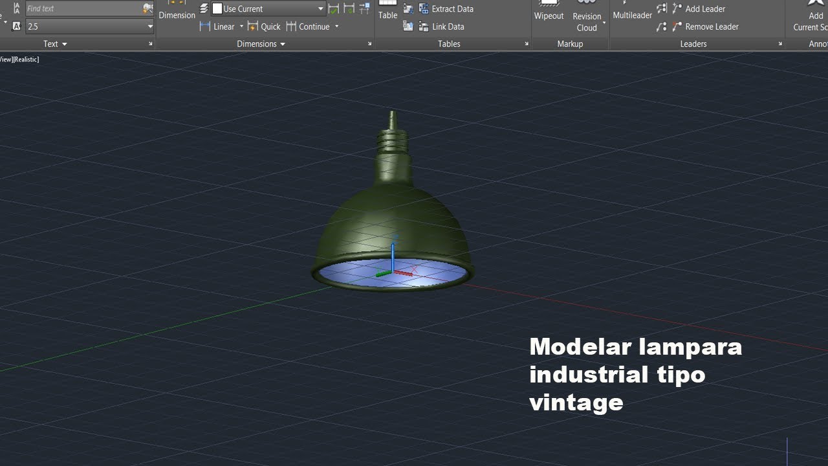The width and height of the screenshot is (828, 466).
Task: Click the Multileader tool
Action: (632, 11)
